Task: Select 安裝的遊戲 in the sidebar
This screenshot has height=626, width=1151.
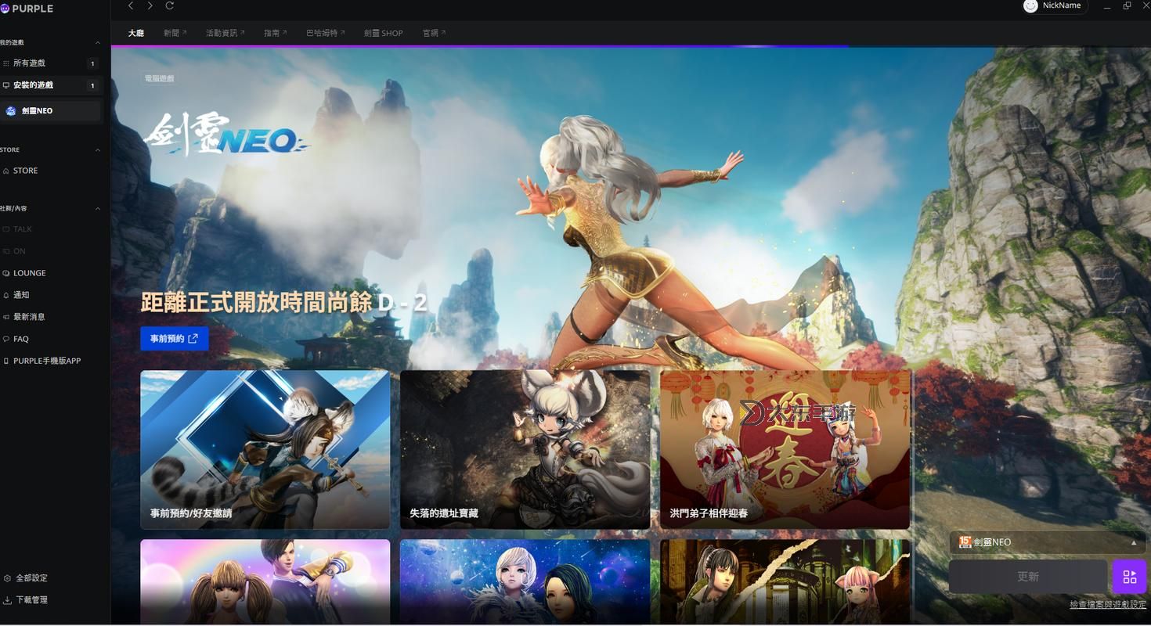Action: pos(50,85)
